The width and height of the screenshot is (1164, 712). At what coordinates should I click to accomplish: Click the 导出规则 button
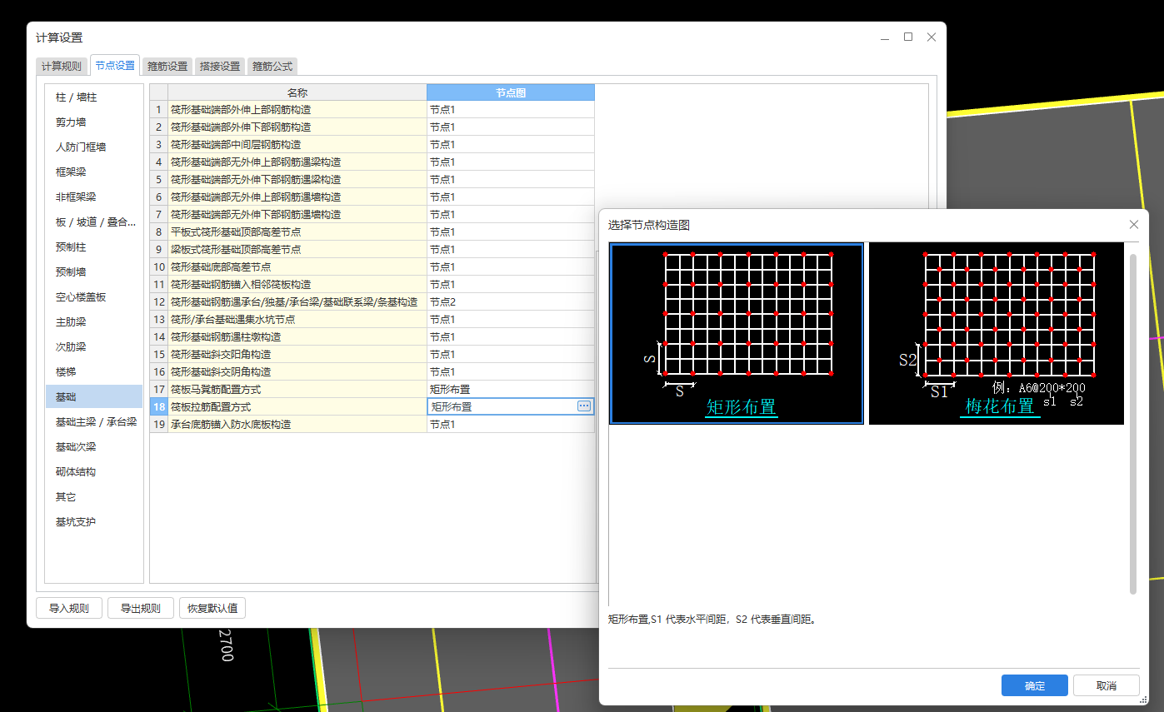[141, 608]
